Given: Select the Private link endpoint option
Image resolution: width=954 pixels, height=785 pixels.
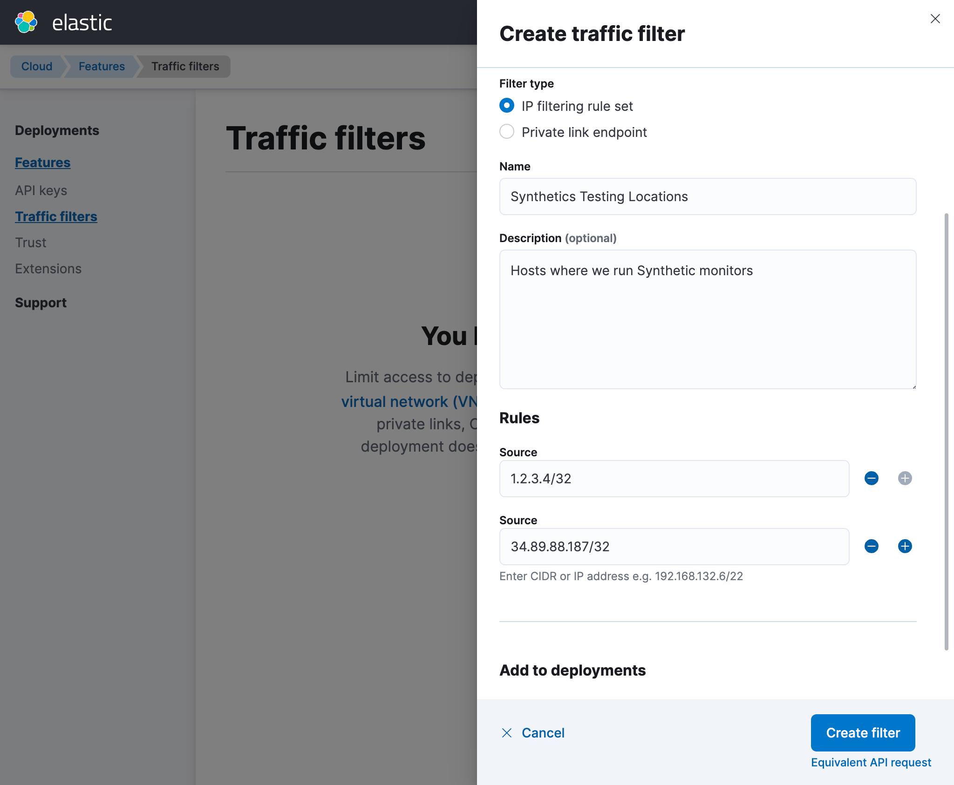Looking at the screenshot, I should point(506,132).
